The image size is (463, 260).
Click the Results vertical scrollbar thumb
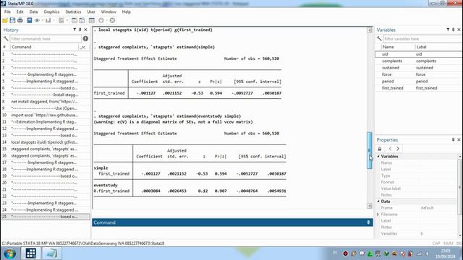pos(370,150)
